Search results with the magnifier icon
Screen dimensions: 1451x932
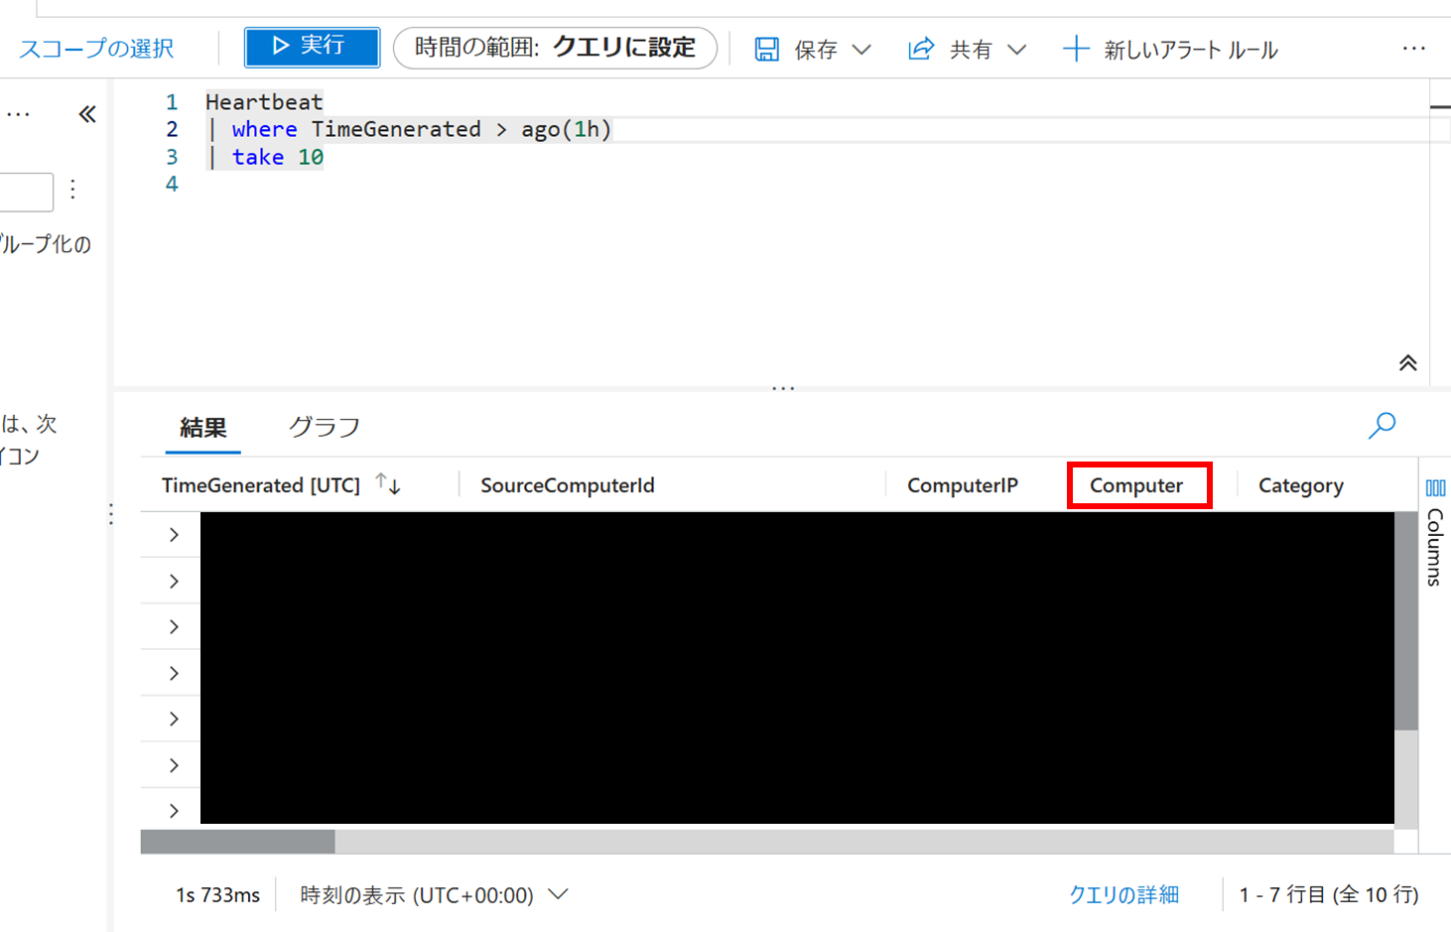click(1382, 426)
